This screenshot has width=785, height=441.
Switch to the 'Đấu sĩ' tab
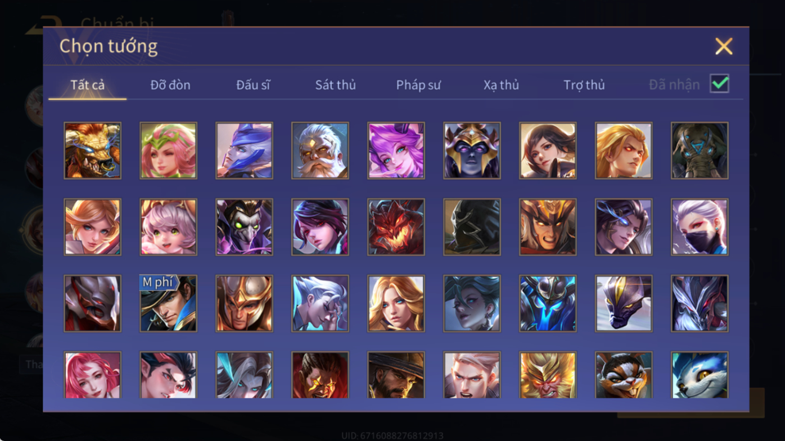(x=253, y=85)
